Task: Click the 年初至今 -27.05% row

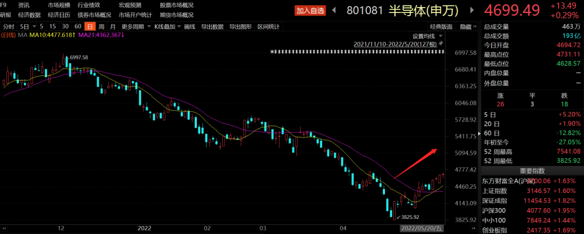Action: (x=533, y=142)
